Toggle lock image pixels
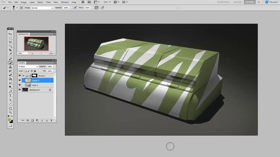Screen dimensions: 280x157 pos(28,71)
